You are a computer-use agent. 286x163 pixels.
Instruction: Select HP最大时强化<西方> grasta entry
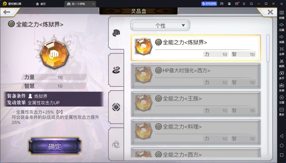196,76
